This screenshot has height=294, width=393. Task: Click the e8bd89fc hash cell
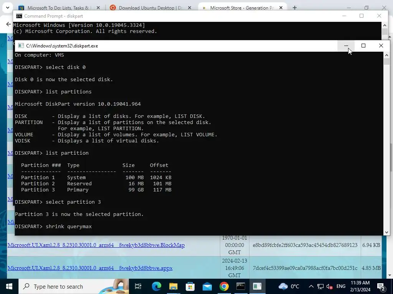305,245
